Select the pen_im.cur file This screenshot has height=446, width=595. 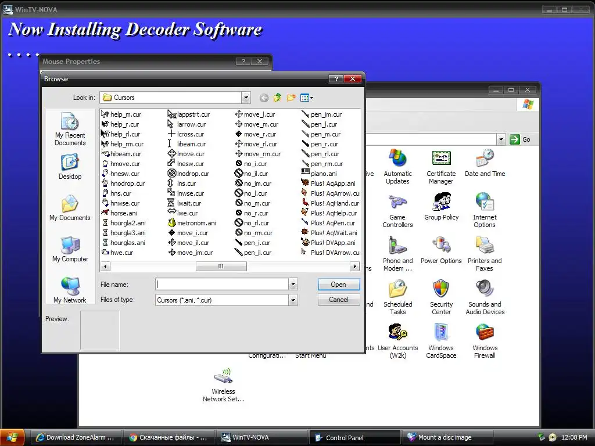pos(321,114)
